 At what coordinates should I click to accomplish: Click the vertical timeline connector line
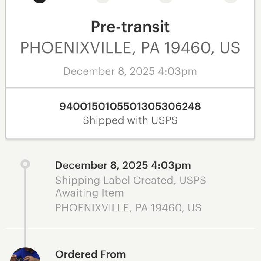pos(25,208)
